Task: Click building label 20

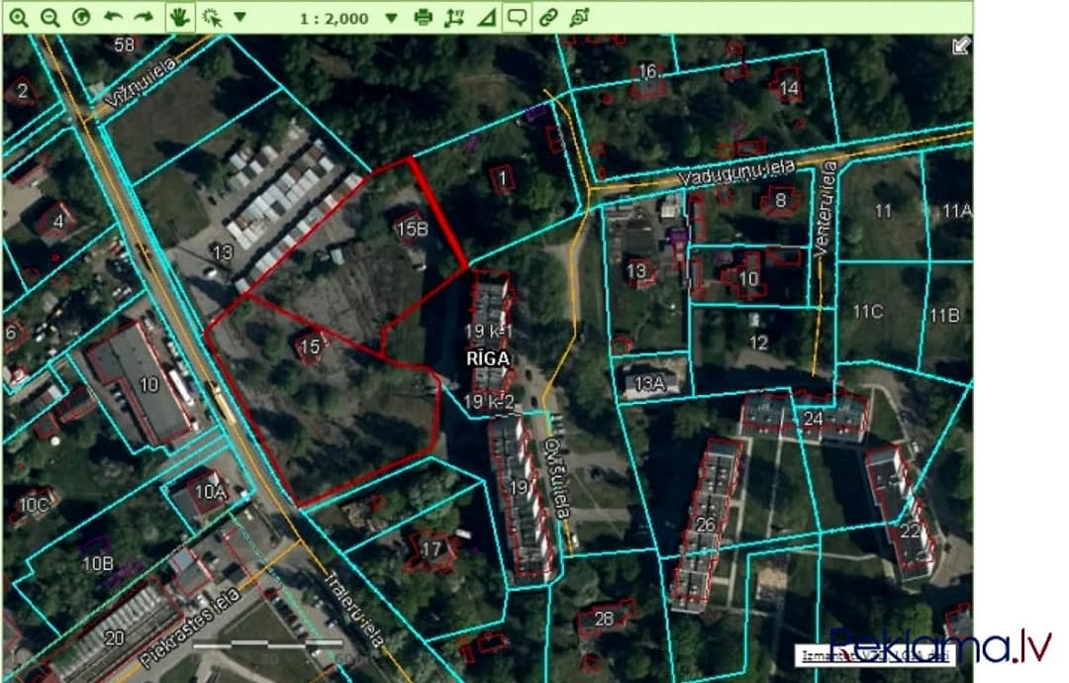Action: (114, 638)
